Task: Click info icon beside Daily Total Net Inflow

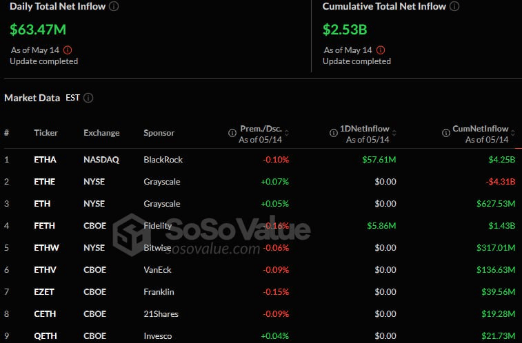Action: coord(114,6)
